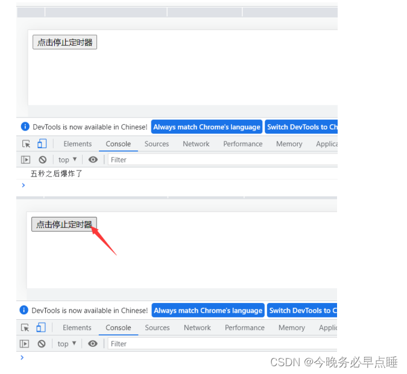Click lower Switch DevTools to Chinese button

pyautogui.click(x=302, y=311)
